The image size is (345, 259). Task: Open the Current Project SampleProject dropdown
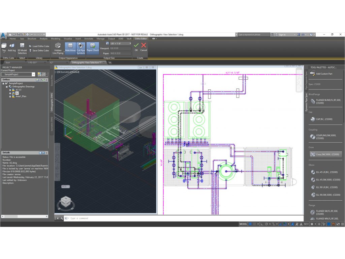click(x=33, y=75)
